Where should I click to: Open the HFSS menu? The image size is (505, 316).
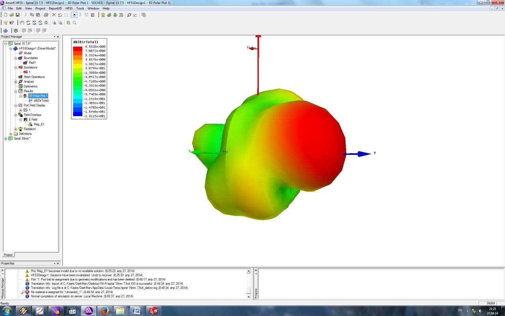69,8
